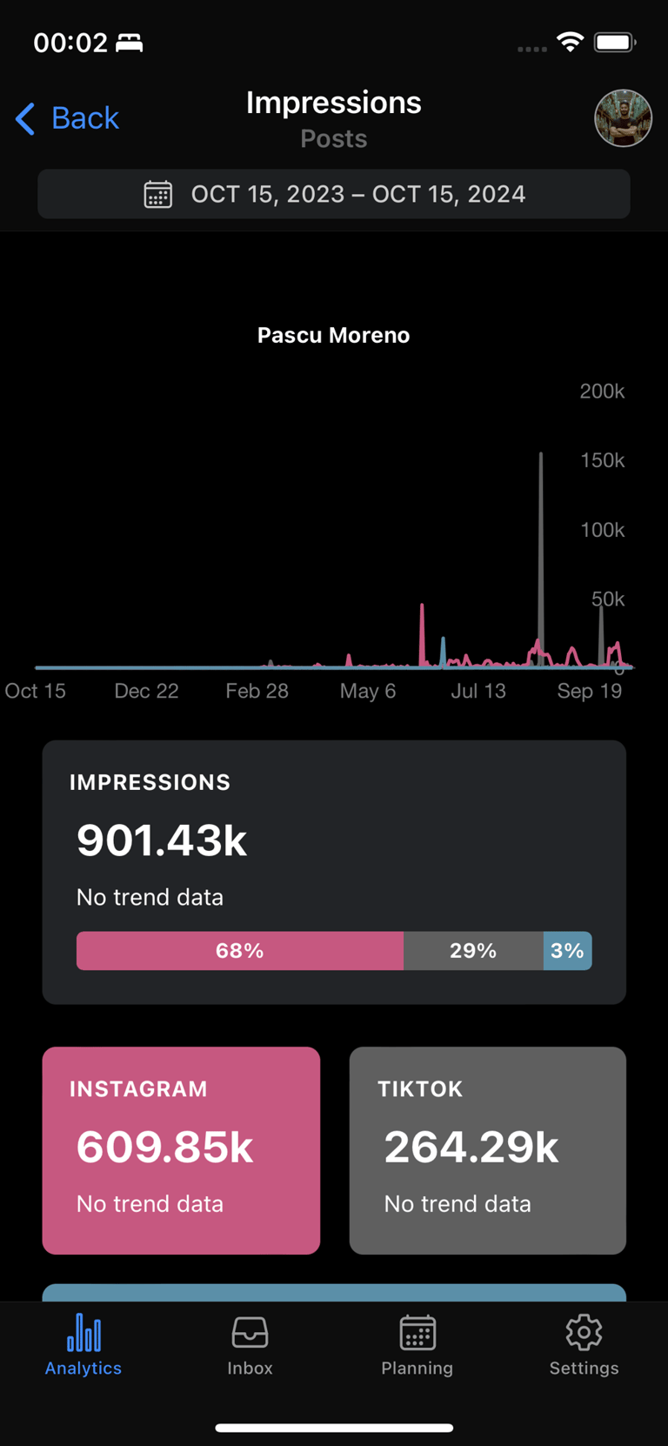Tap the Jul 13 axis label
The width and height of the screenshot is (668, 1446).
[478, 691]
